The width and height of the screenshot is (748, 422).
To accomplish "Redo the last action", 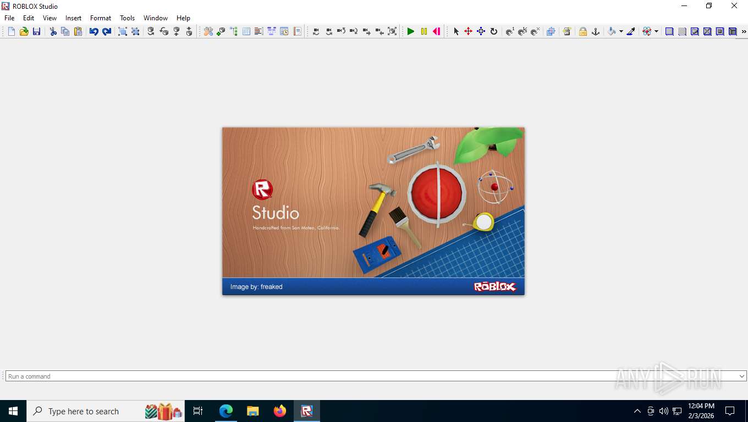I will 107,31.
